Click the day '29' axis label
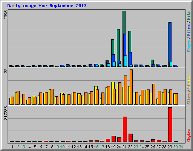 point(170,147)
